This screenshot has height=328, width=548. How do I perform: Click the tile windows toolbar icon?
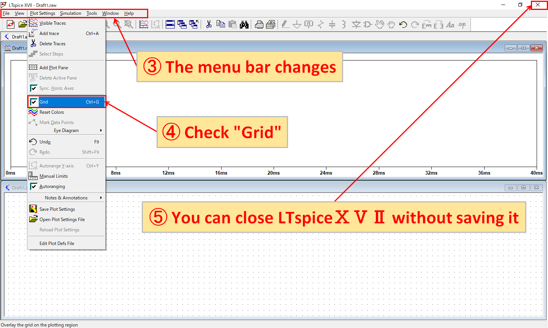click(x=170, y=24)
